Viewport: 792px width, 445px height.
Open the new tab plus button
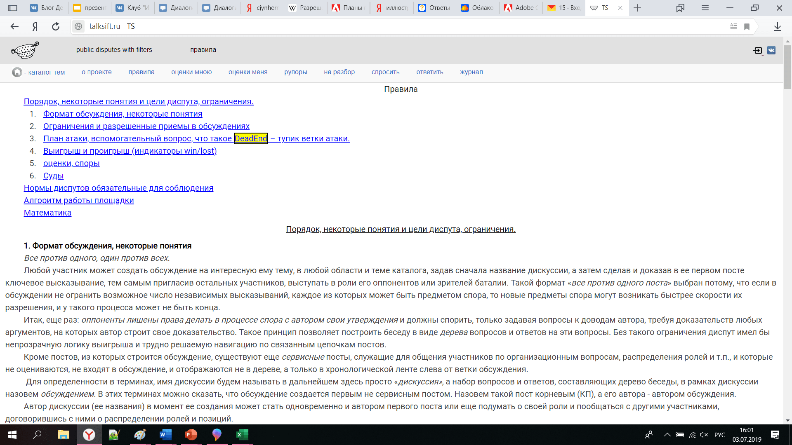[x=637, y=8]
